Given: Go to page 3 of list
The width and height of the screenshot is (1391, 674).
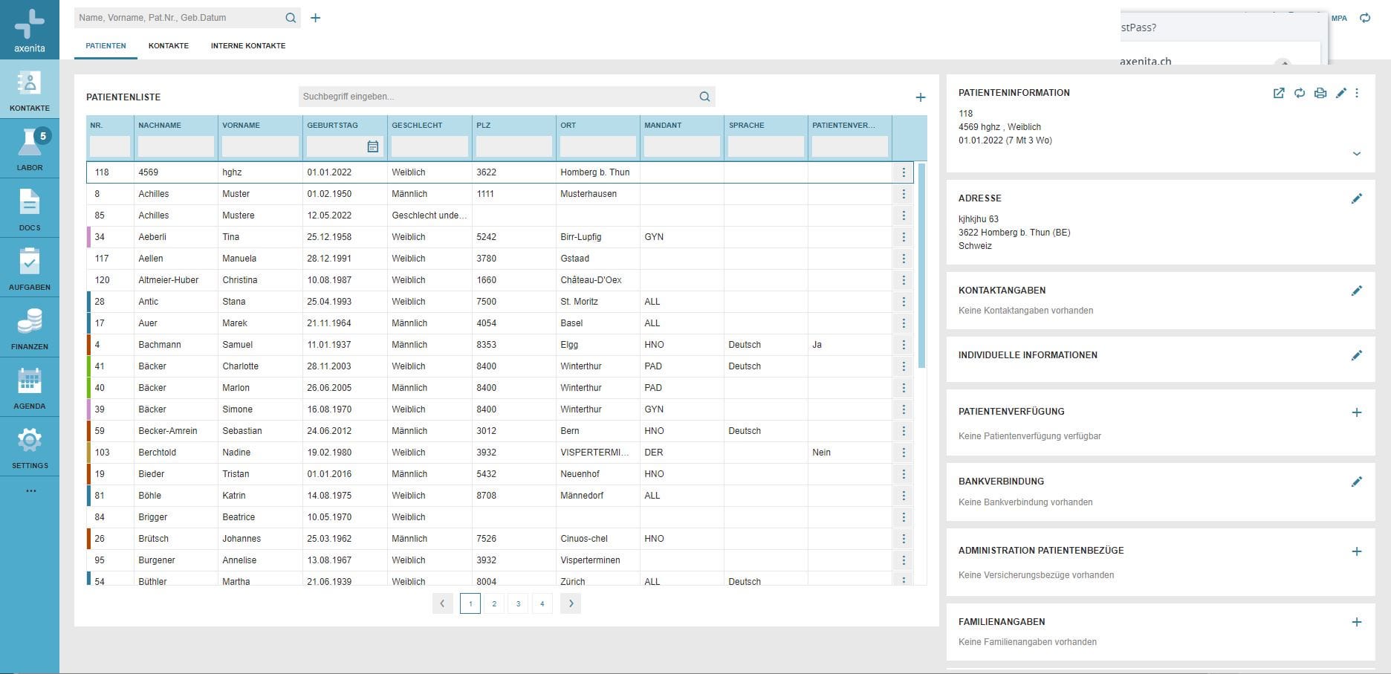Looking at the screenshot, I should point(518,603).
